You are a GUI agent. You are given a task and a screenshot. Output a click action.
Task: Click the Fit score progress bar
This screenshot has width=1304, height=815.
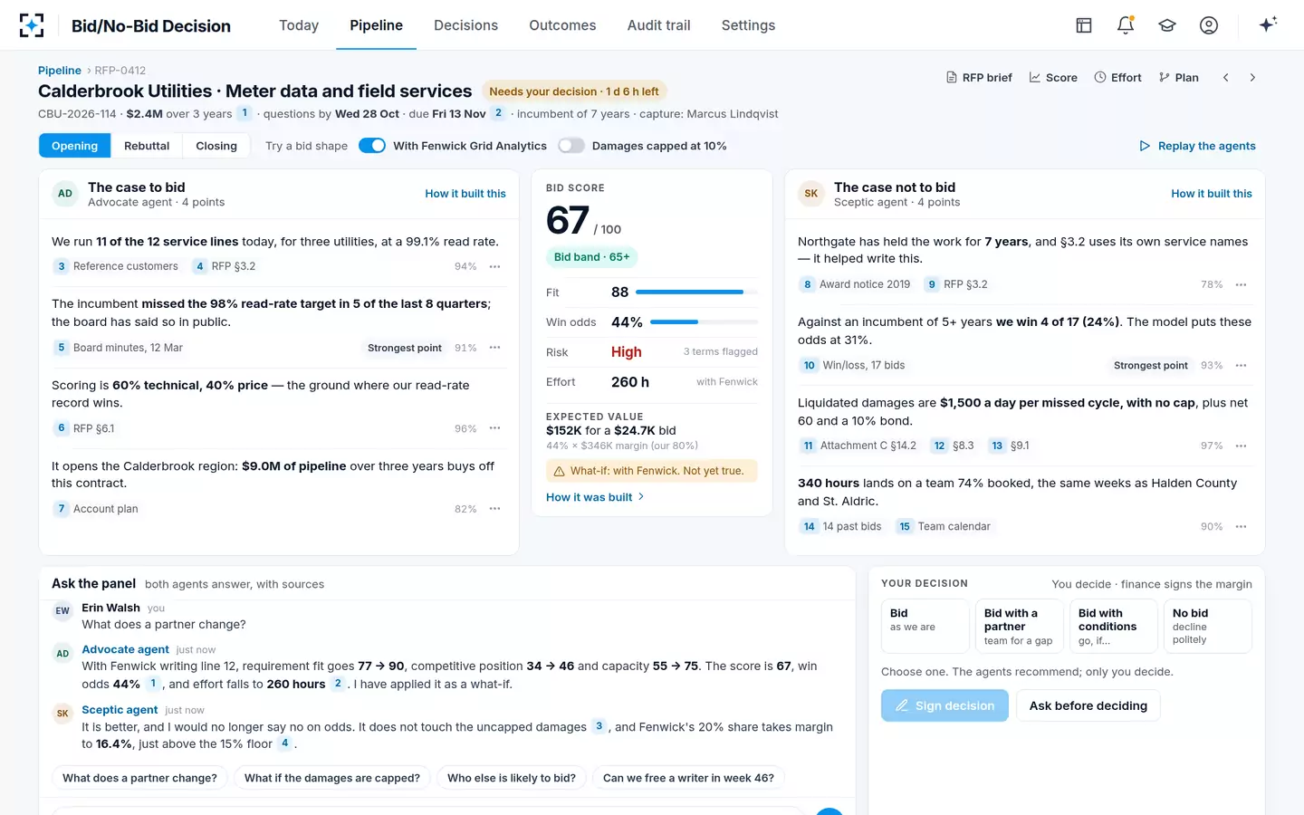click(696, 292)
